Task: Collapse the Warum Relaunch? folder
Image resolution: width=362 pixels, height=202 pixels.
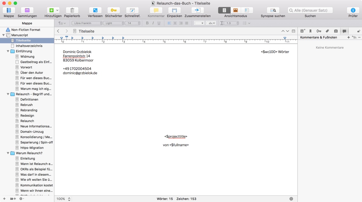Action: (x=8, y=153)
